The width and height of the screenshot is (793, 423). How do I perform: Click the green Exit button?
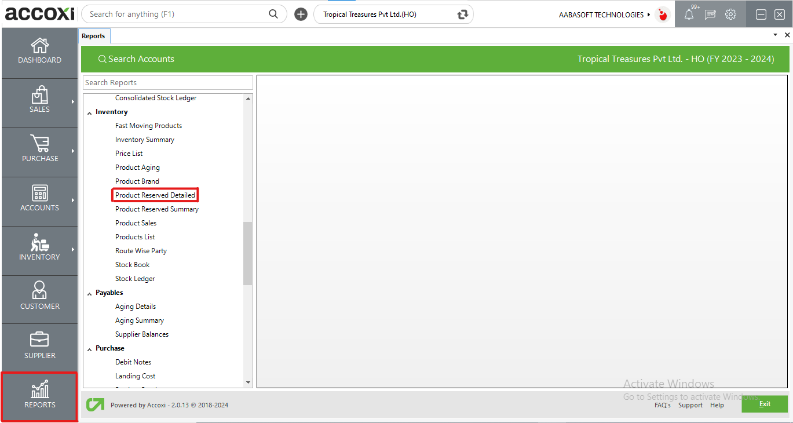[765, 404]
